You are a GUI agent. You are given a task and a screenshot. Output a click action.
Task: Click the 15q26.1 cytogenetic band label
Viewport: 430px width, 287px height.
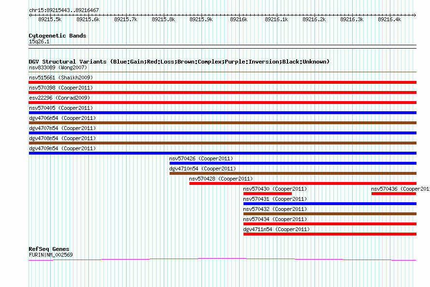tap(39, 41)
